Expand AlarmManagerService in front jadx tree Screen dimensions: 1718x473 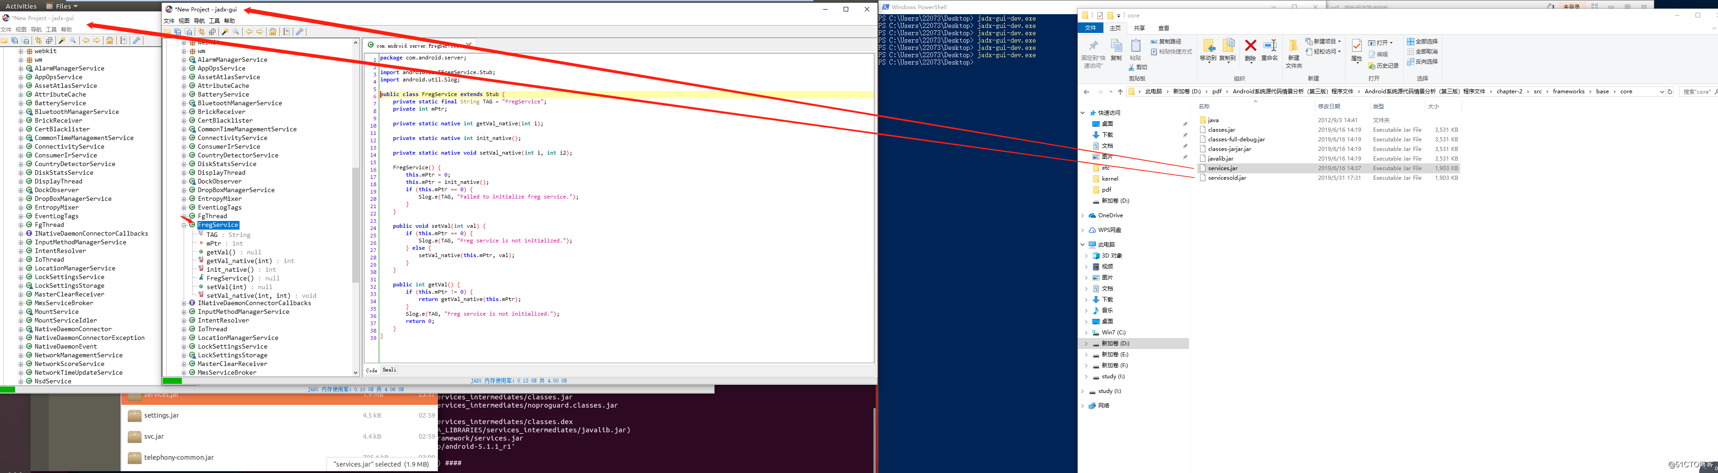coord(184,60)
